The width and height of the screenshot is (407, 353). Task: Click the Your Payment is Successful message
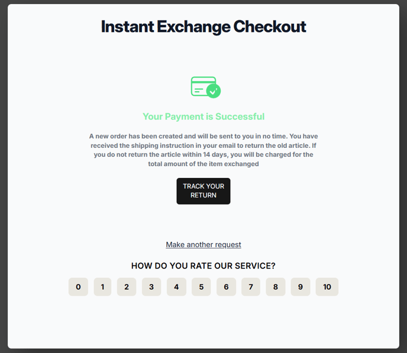[204, 116]
